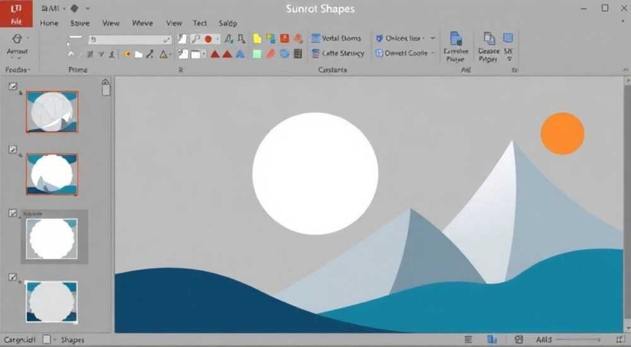Collapse the ribbon with the chevron

[625, 70]
